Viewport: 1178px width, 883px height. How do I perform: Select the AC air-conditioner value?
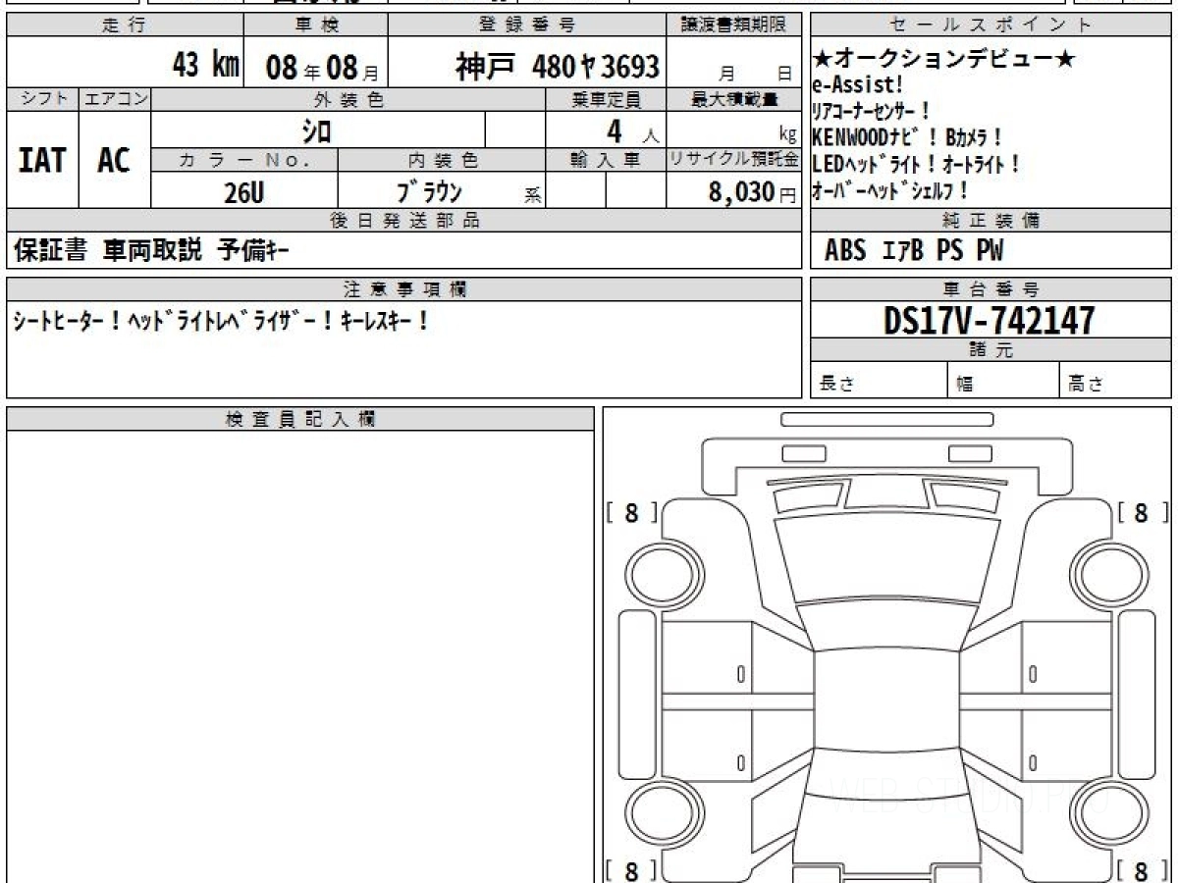pyautogui.click(x=115, y=160)
